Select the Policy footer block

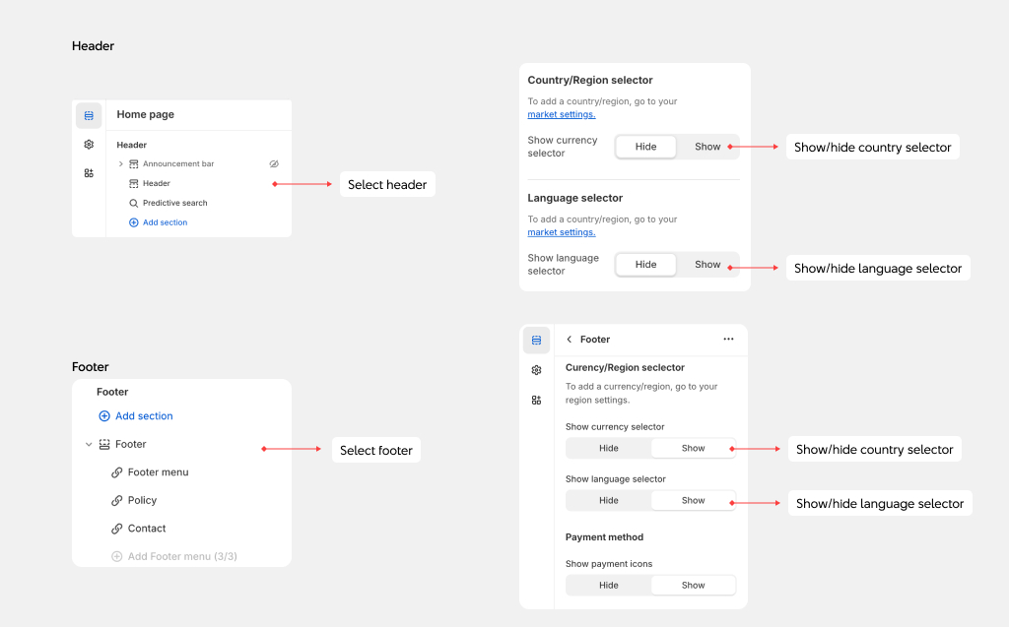(x=142, y=501)
